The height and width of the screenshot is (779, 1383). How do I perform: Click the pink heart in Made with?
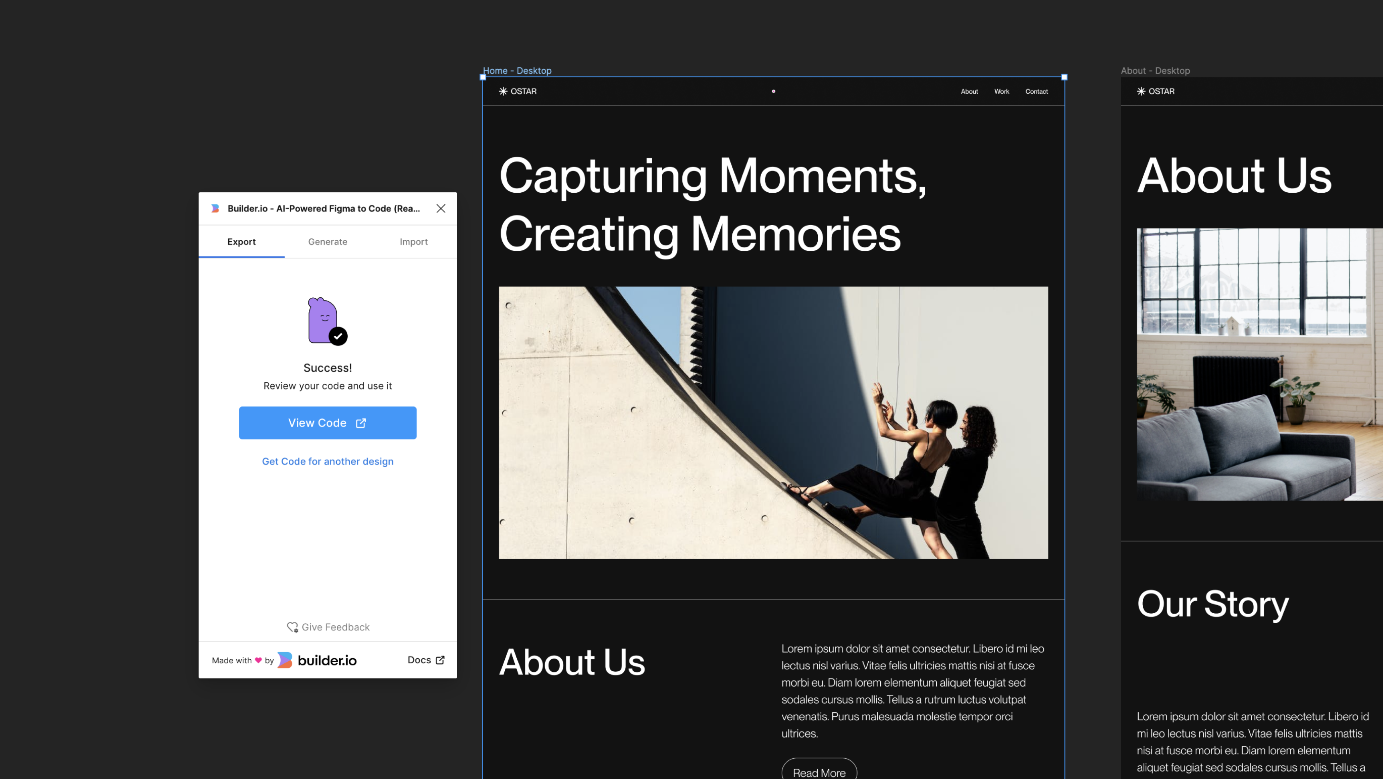[258, 660]
